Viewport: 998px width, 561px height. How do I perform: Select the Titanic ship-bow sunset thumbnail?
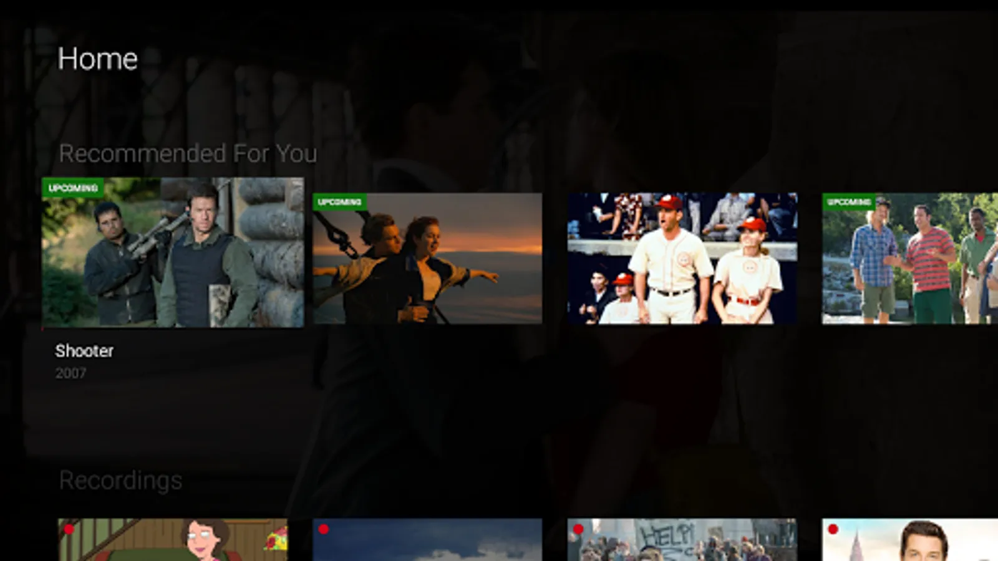click(427, 258)
